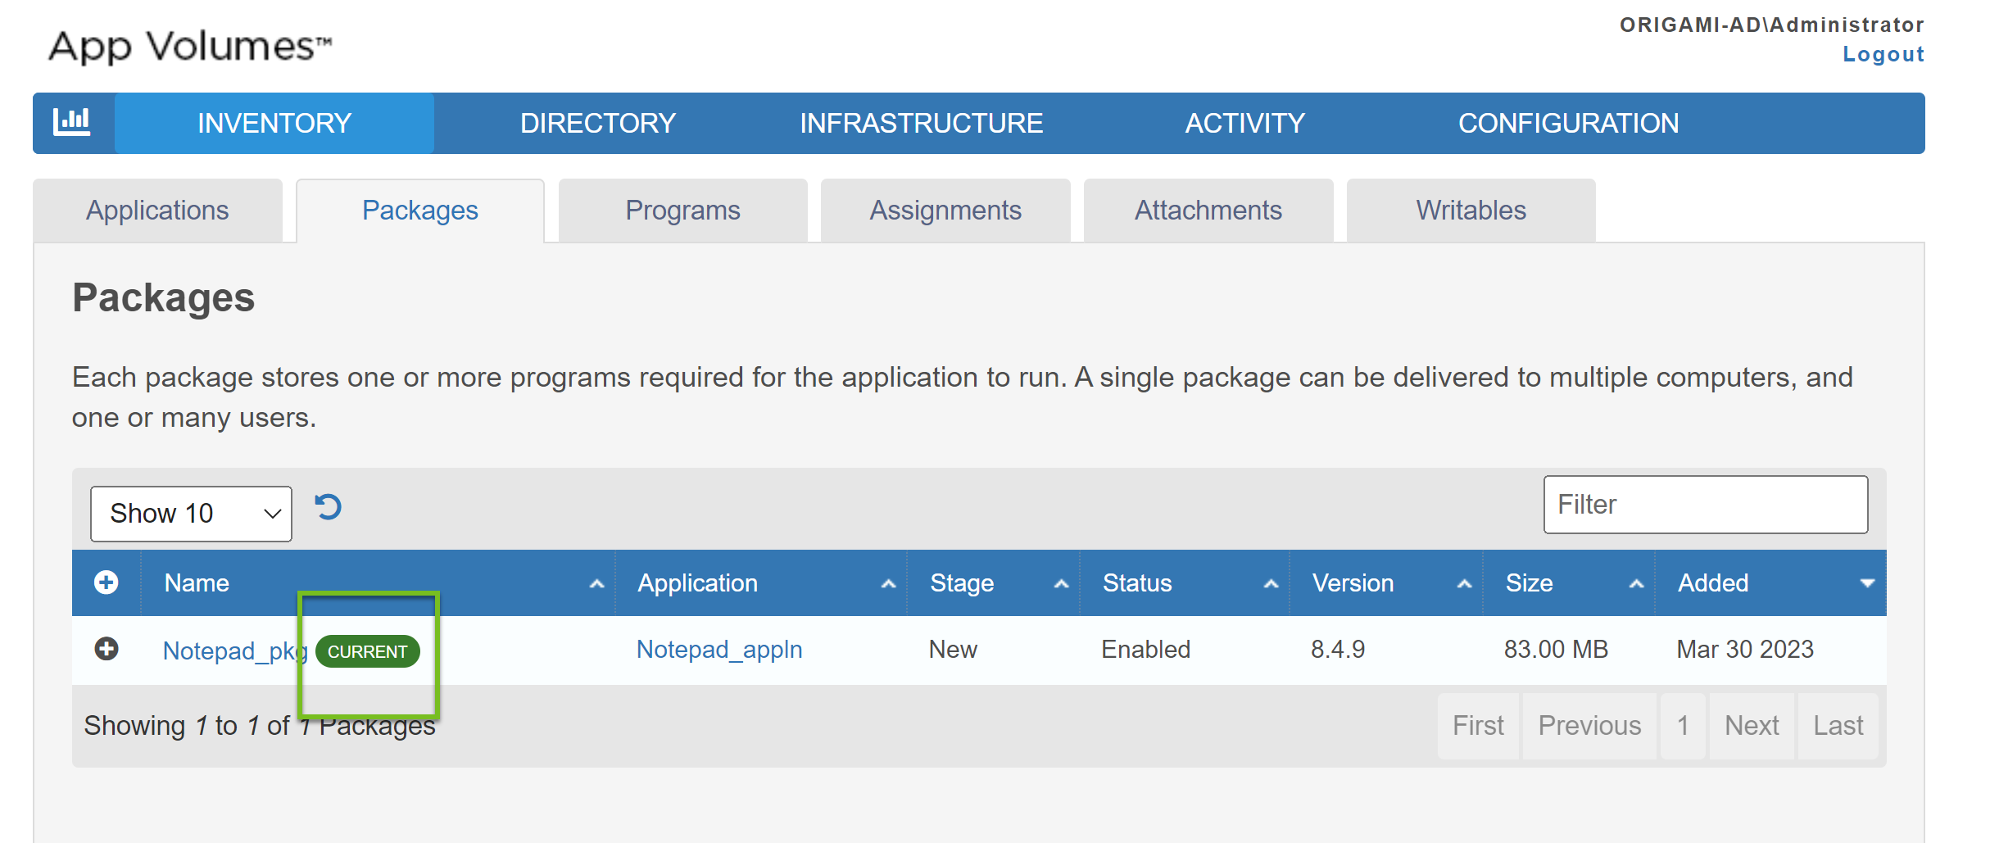Screen dimensions: 1990x843
Task: Toggle Added column sort arrow
Action: pos(1867,583)
